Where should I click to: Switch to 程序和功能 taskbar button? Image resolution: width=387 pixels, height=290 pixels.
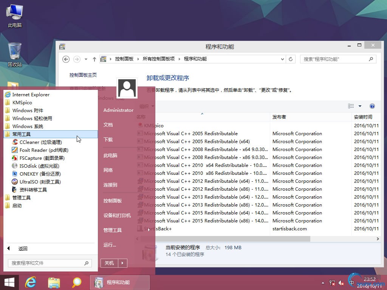[x=120, y=282]
